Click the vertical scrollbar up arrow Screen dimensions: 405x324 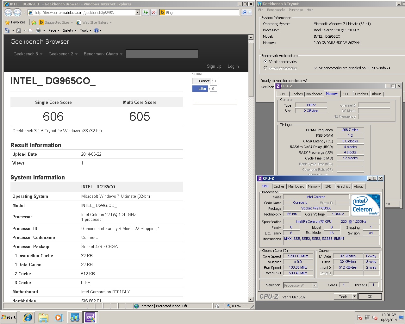251,37
